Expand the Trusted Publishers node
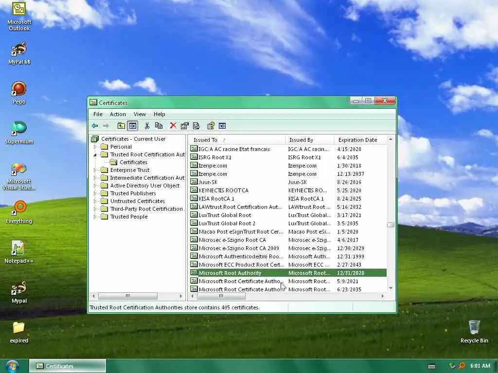The image size is (498, 373). click(95, 193)
